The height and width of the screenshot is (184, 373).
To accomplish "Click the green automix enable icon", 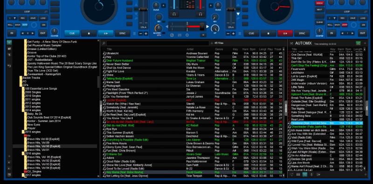I will click(358, 43).
